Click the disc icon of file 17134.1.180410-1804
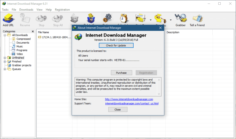The width and height of the screenshot is (236, 139). [40, 37]
